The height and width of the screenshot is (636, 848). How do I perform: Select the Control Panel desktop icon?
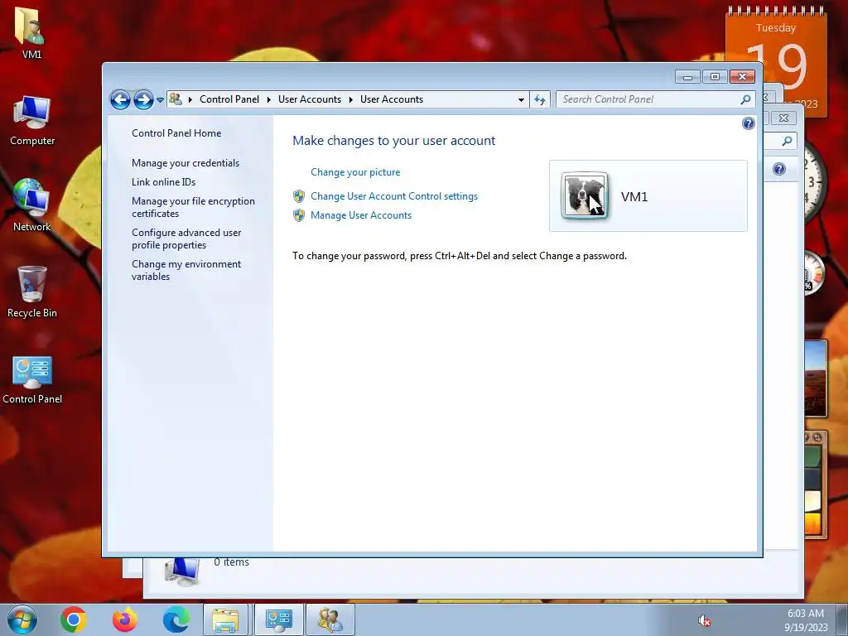(x=32, y=379)
